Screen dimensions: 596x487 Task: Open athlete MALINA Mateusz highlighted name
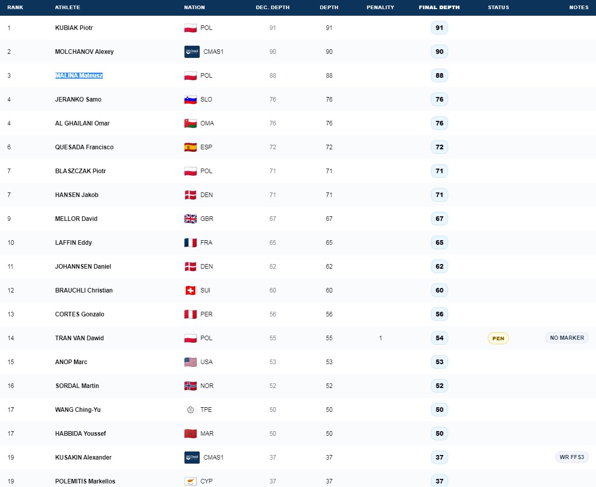79,76
